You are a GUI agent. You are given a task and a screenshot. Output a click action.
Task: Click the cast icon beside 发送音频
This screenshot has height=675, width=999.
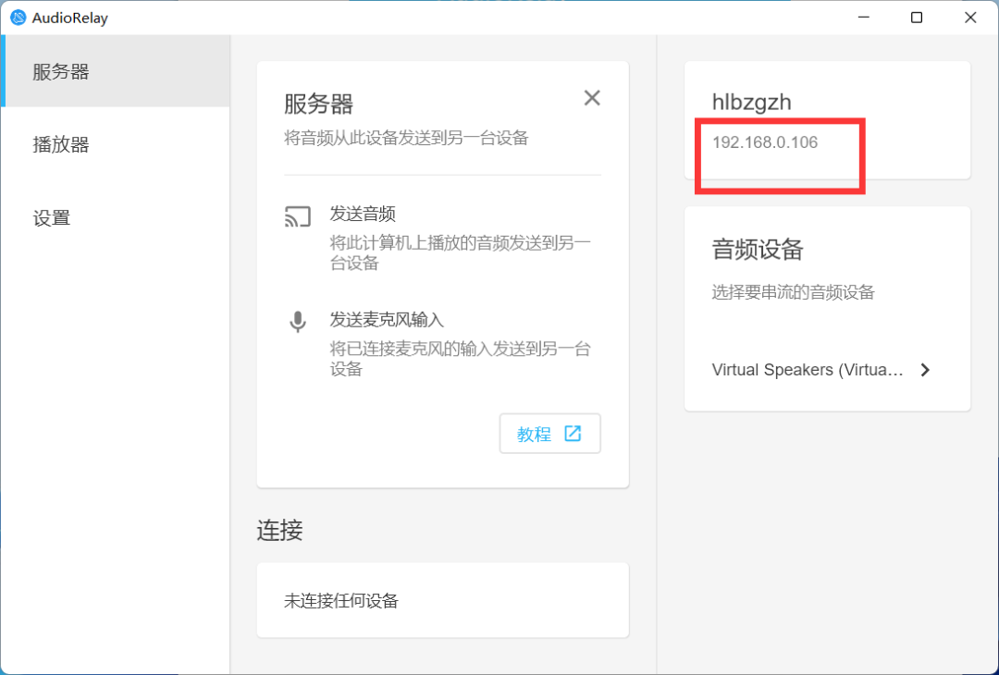pyautogui.click(x=298, y=217)
